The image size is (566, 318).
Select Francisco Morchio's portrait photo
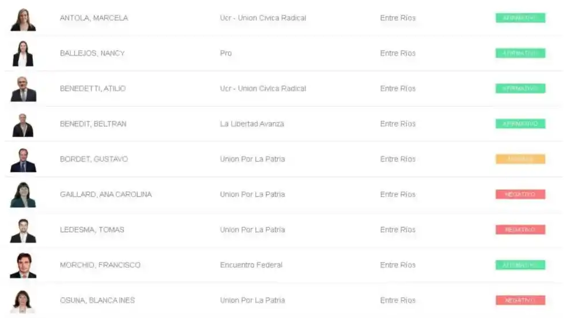(23, 266)
